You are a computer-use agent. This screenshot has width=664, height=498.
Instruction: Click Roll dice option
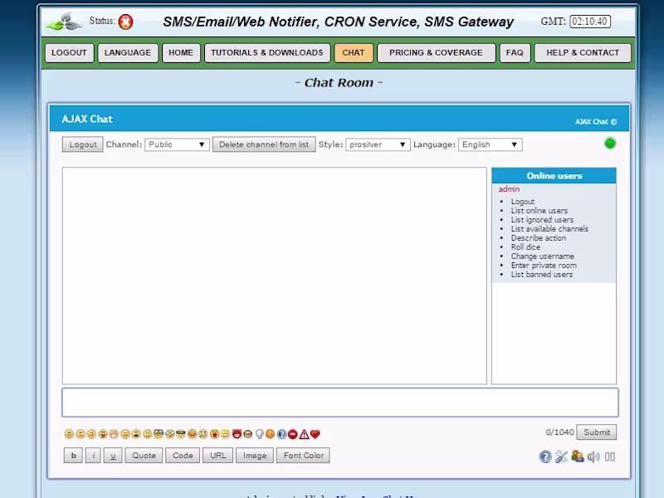(x=525, y=247)
